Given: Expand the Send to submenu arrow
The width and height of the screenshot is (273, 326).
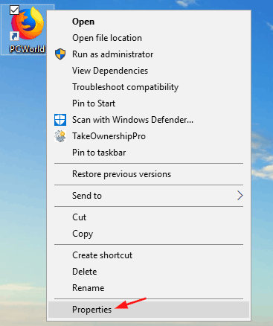Looking at the screenshot, I should [x=240, y=196].
